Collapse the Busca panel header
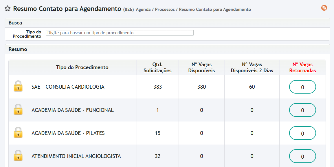This screenshot has width=334, height=167. coord(15,23)
